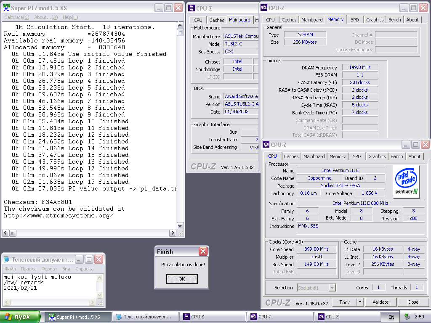This screenshot has width=431, height=323.
Task: Click OK in the Finish dialog
Action: 182,279
